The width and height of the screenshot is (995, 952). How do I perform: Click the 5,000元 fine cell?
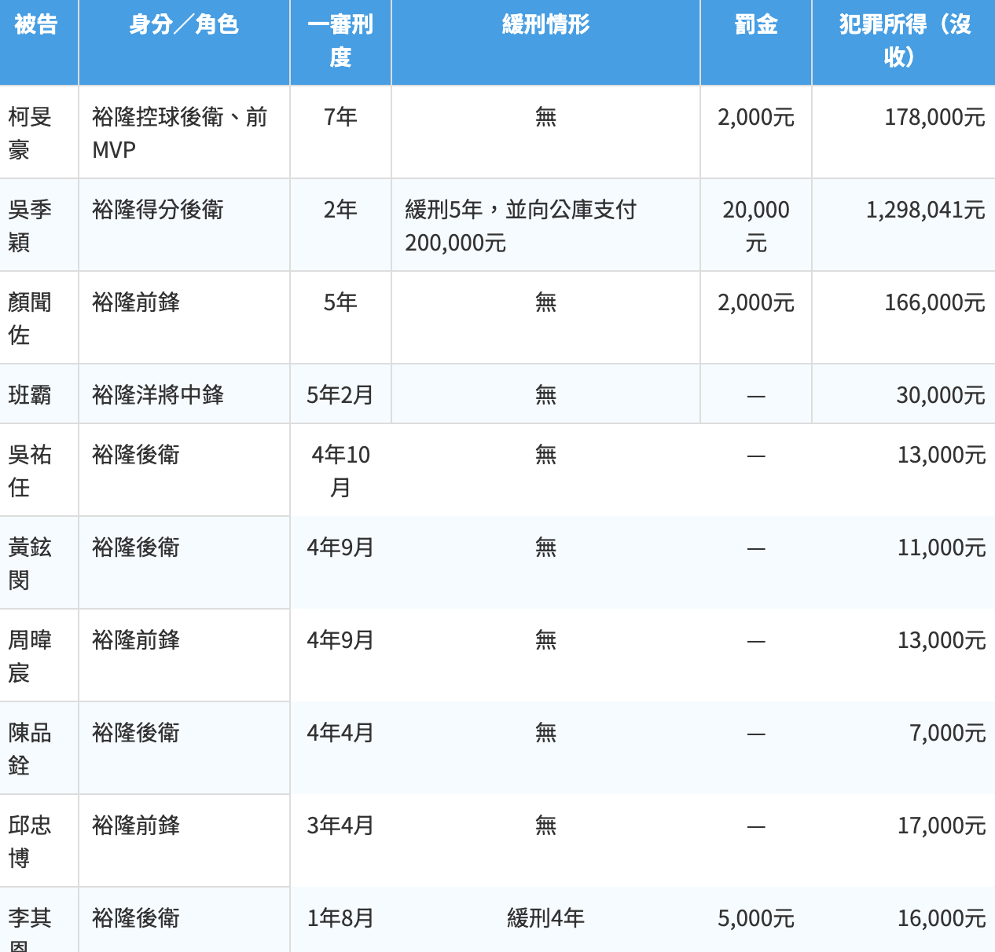756,918
